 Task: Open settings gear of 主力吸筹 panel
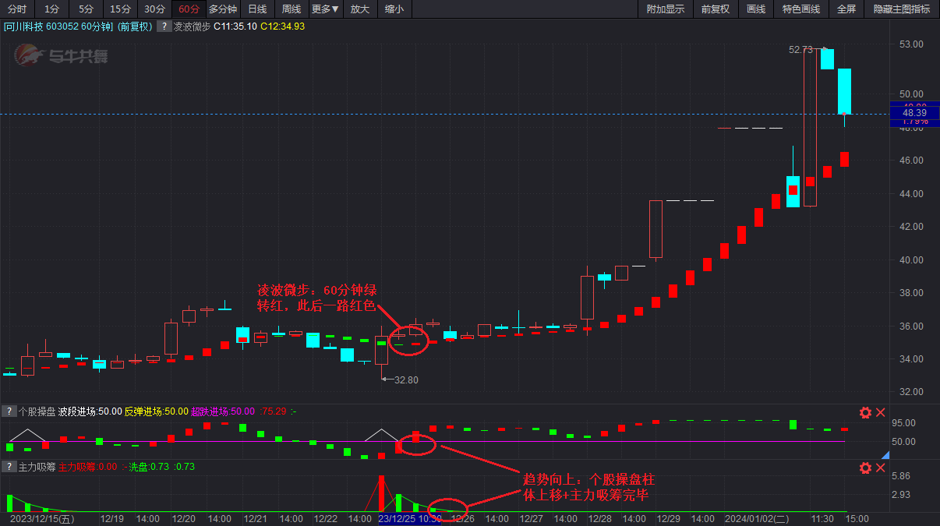coord(865,468)
